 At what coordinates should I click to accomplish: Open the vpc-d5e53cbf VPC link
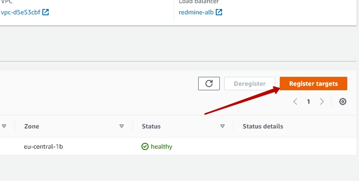click(20, 12)
